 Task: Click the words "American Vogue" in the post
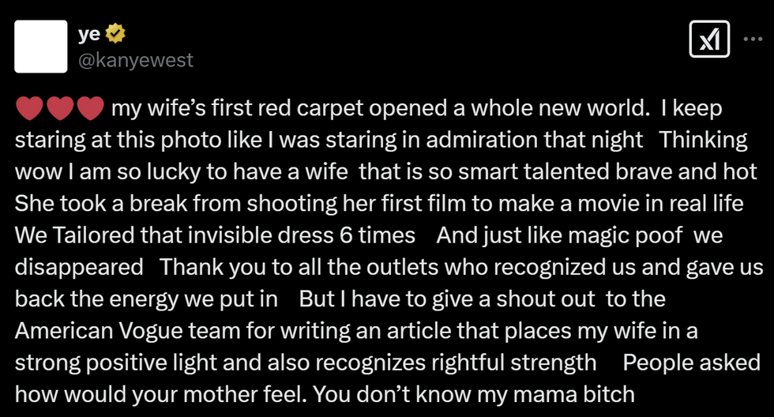click(99, 331)
